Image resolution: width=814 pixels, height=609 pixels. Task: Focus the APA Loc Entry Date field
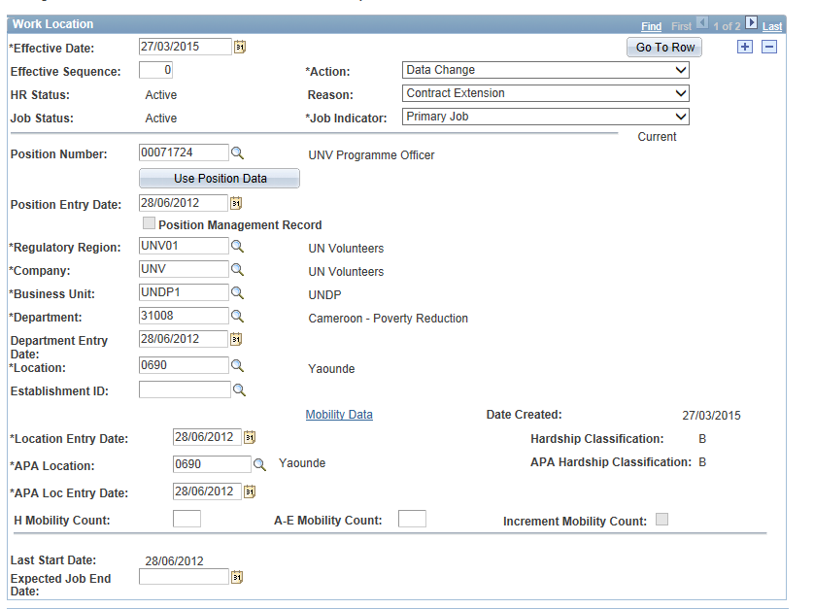coord(207,491)
